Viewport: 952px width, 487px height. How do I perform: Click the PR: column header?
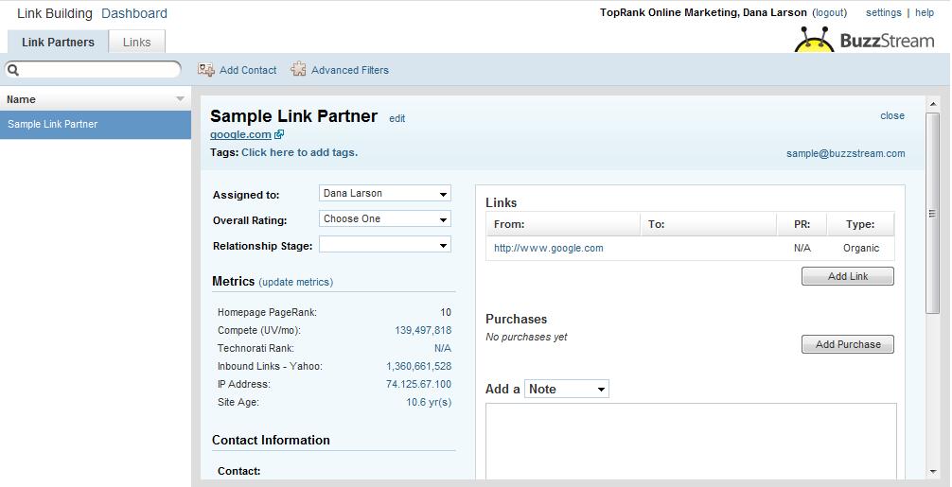(802, 224)
